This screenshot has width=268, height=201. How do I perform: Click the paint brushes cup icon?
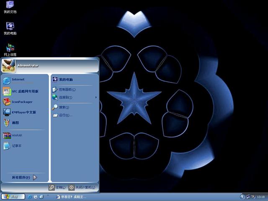coord(7,123)
